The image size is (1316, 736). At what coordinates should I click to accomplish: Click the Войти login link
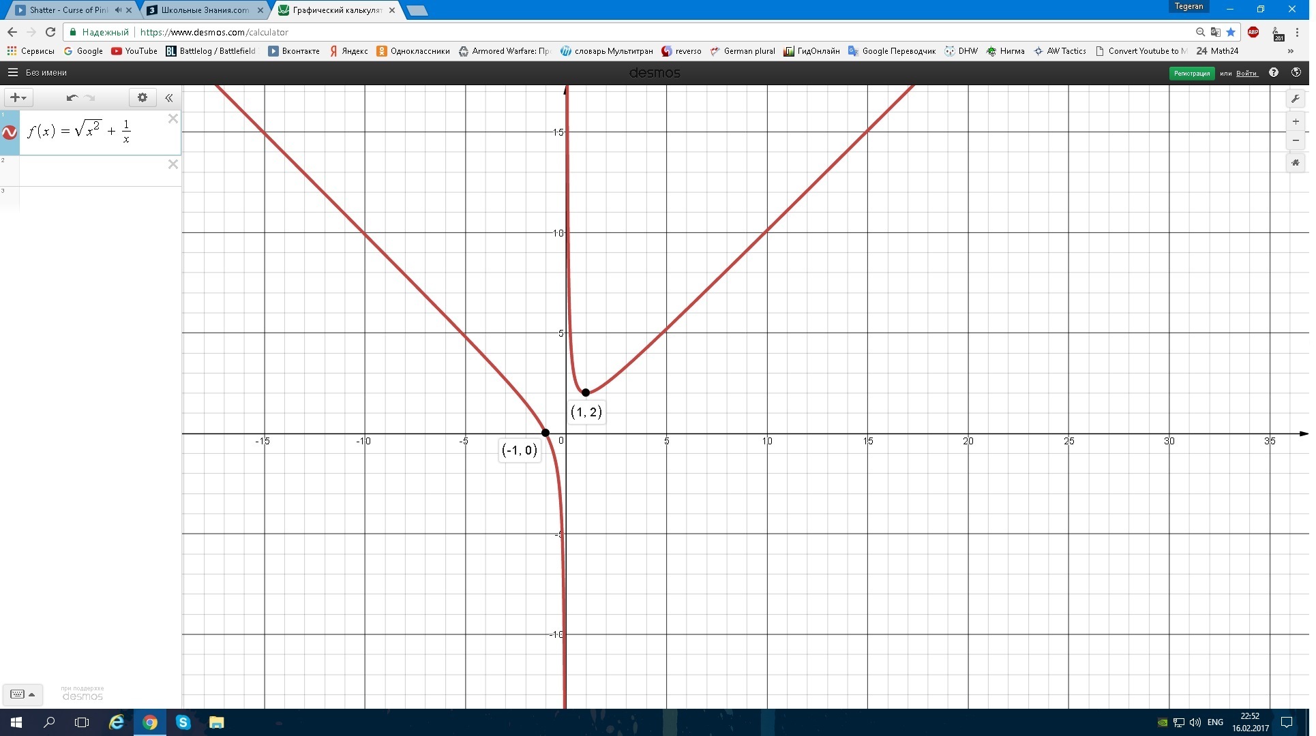(x=1246, y=73)
